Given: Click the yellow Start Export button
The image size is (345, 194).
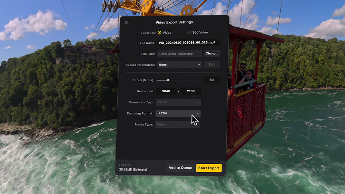Looking at the screenshot, I should (209, 168).
